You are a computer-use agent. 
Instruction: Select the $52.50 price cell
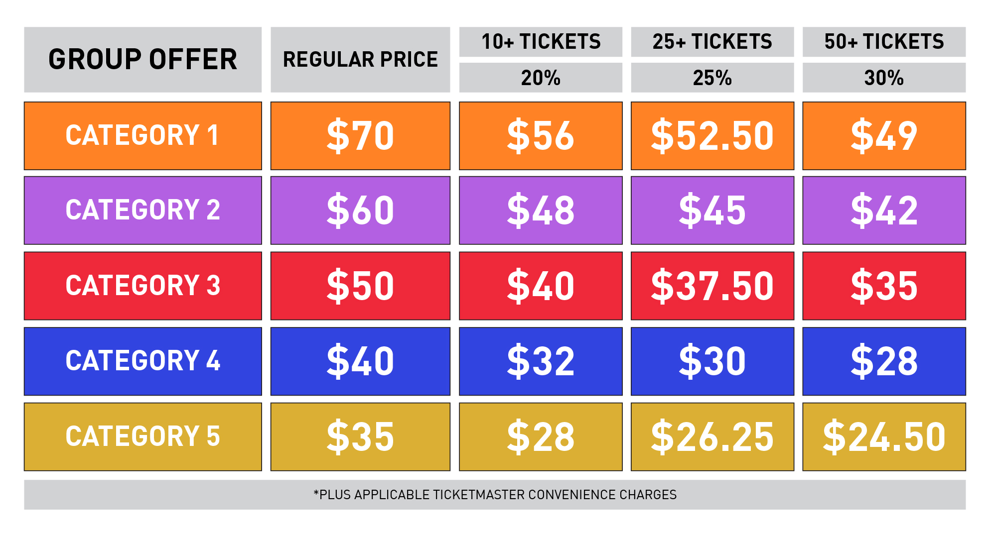tap(712, 136)
